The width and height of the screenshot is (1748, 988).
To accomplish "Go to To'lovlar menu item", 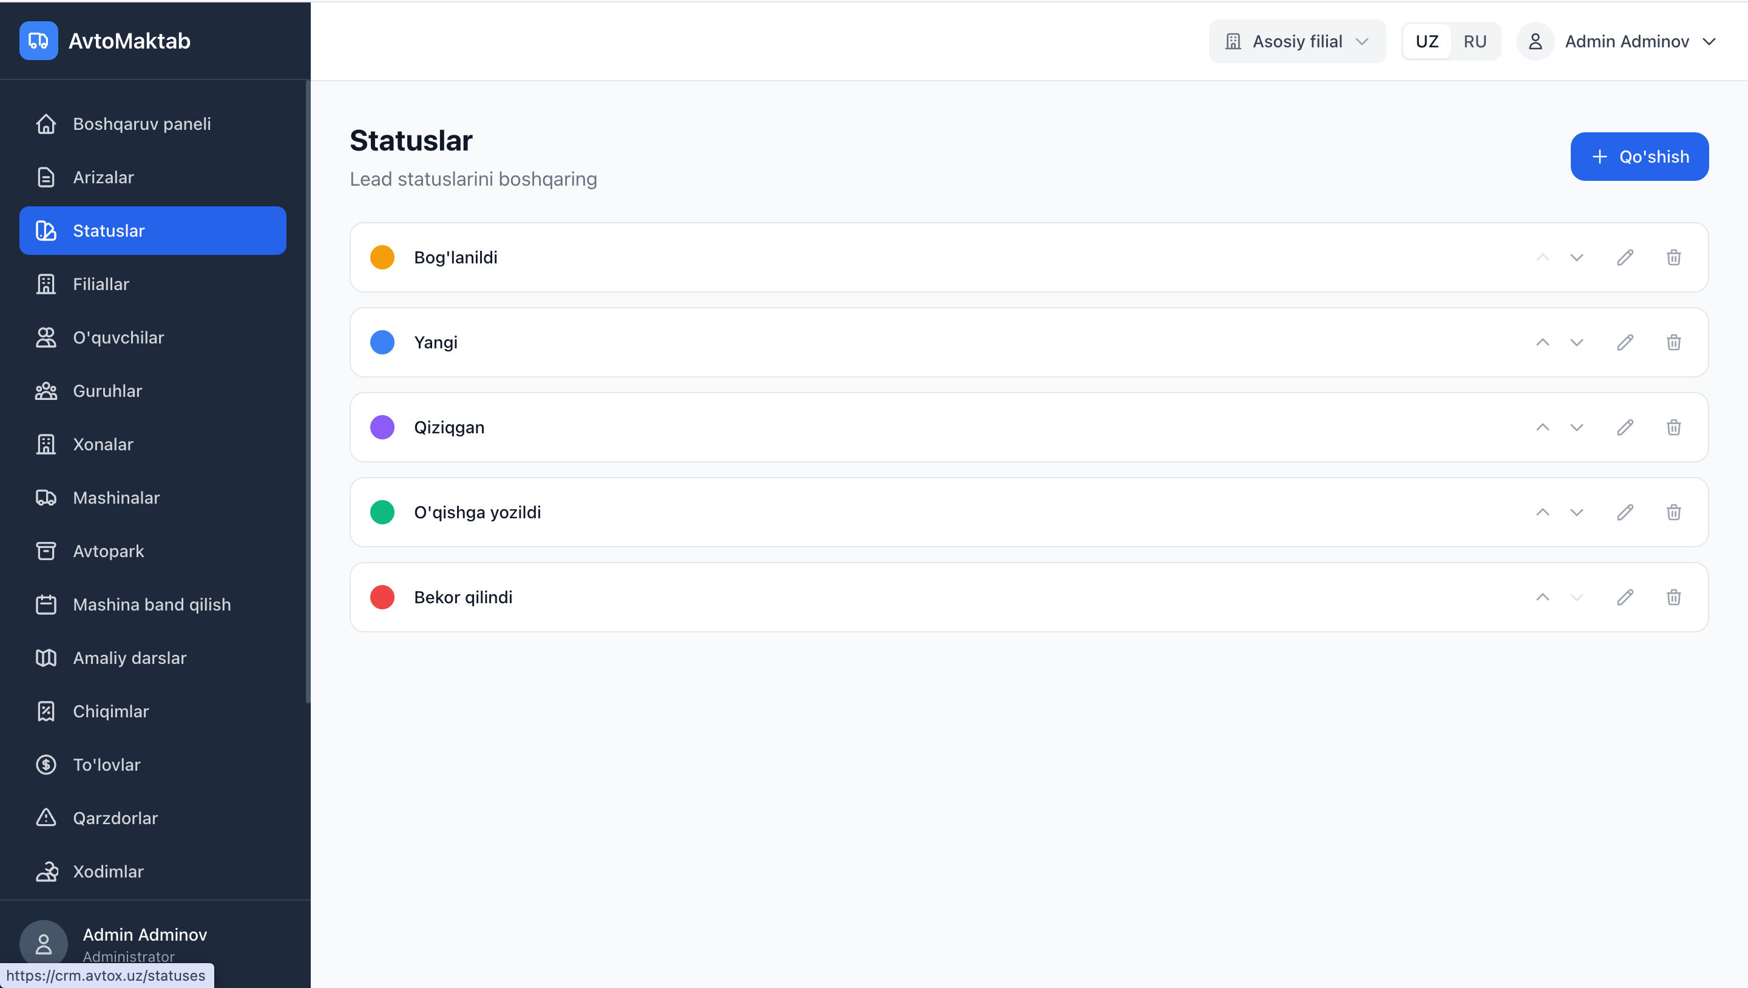I will [107, 765].
